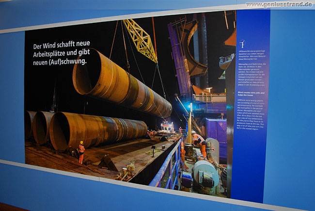Click the heading 'Wind creates new jobs and helps the boom'
Viewport: 315px width, 211px height.
pos(251,94)
